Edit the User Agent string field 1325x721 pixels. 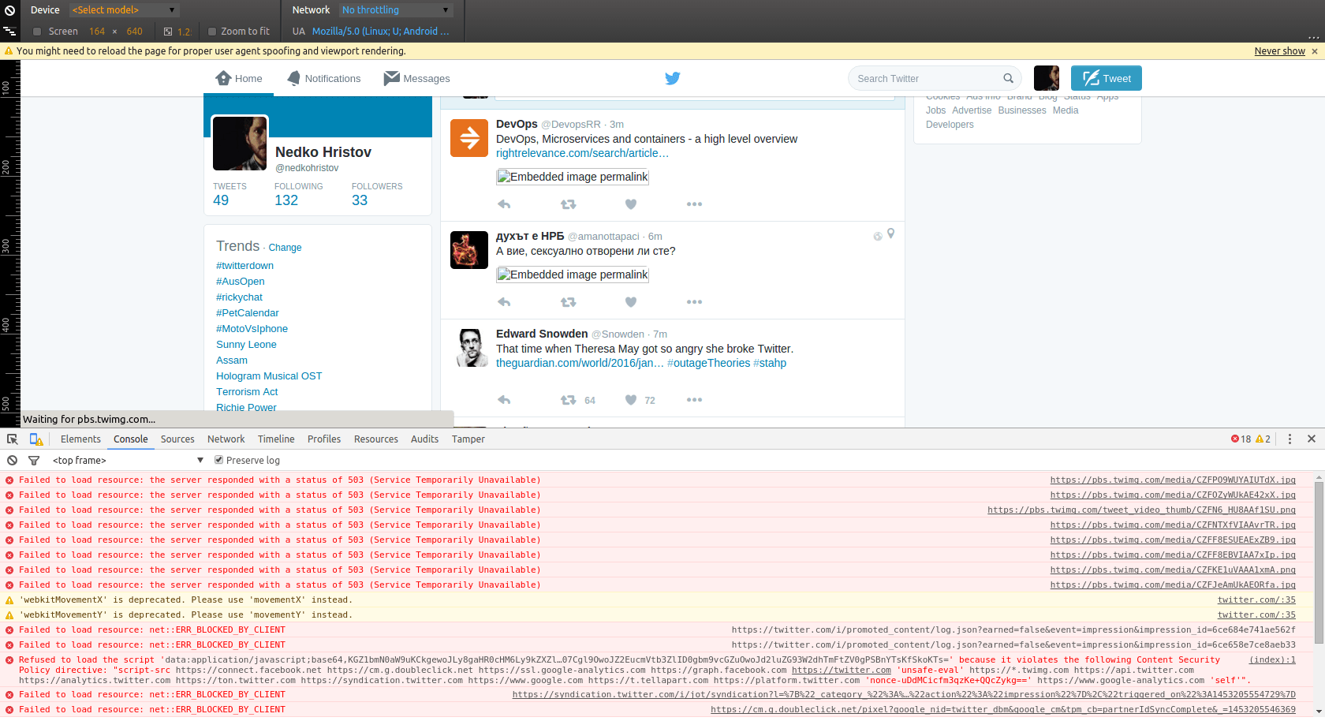click(381, 32)
